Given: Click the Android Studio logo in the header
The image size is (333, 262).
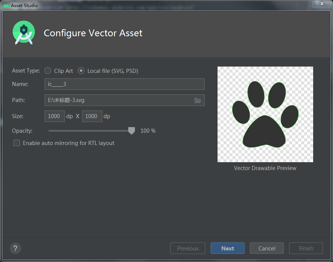Looking at the screenshot, I should point(24,33).
